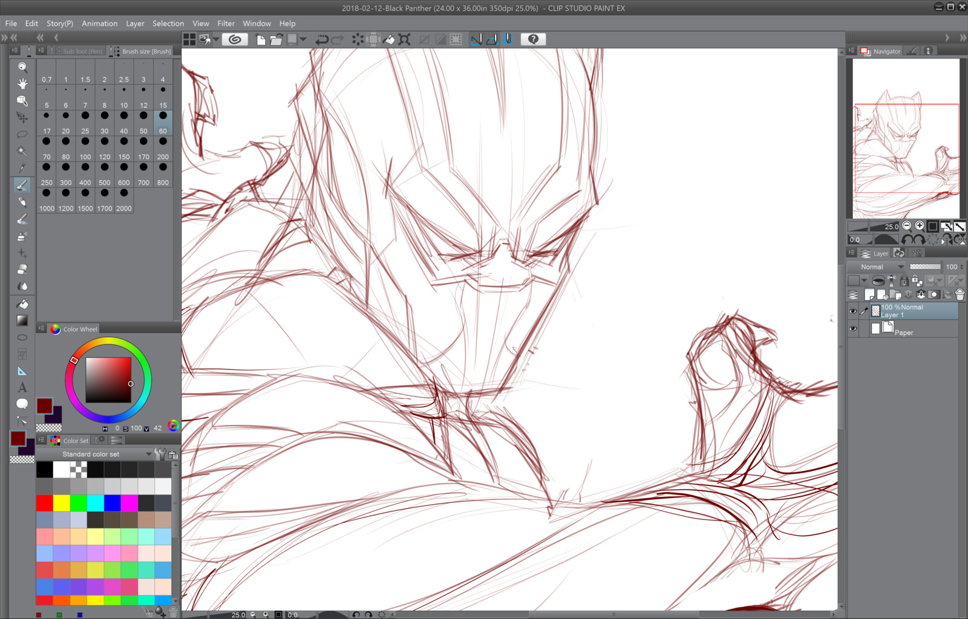Screen dimensions: 968x619
Task: Undo the last action in command bar
Action: click(x=322, y=40)
